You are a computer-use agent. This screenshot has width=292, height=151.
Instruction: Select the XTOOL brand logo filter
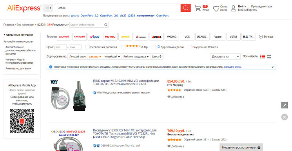pyautogui.click(x=95, y=37)
